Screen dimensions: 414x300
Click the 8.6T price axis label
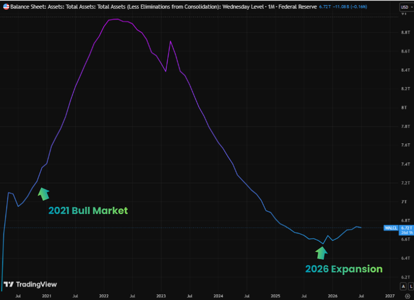(x=405, y=51)
